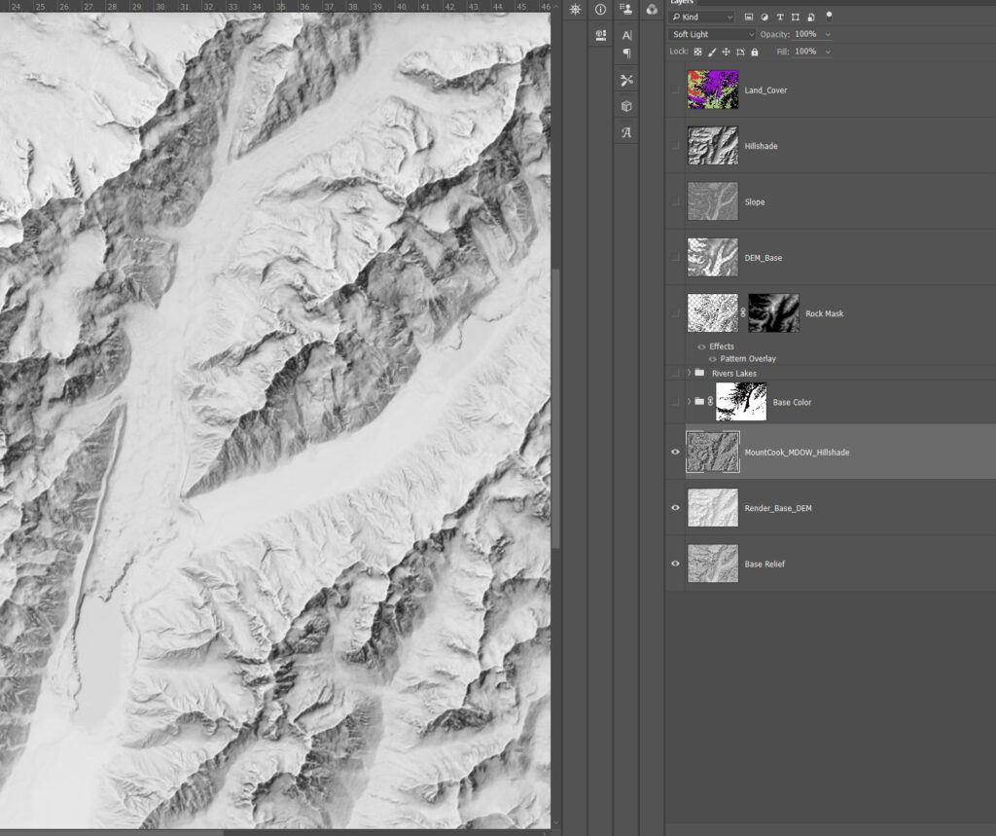Viewport: 996px width, 836px height.
Task: Open the Kind filter dropdown
Action: click(701, 17)
